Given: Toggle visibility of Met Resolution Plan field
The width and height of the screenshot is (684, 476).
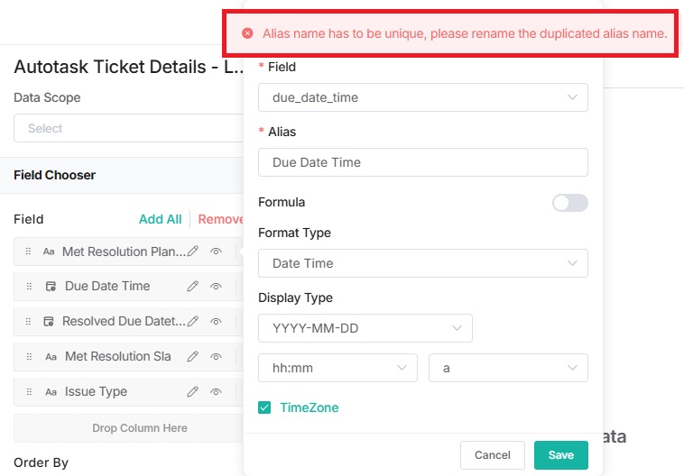Looking at the screenshot, I should click(216, 252).
